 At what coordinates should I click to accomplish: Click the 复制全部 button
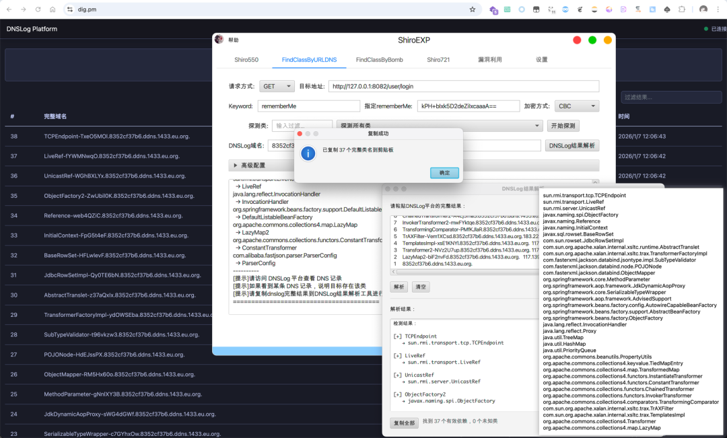click(405, 423)
